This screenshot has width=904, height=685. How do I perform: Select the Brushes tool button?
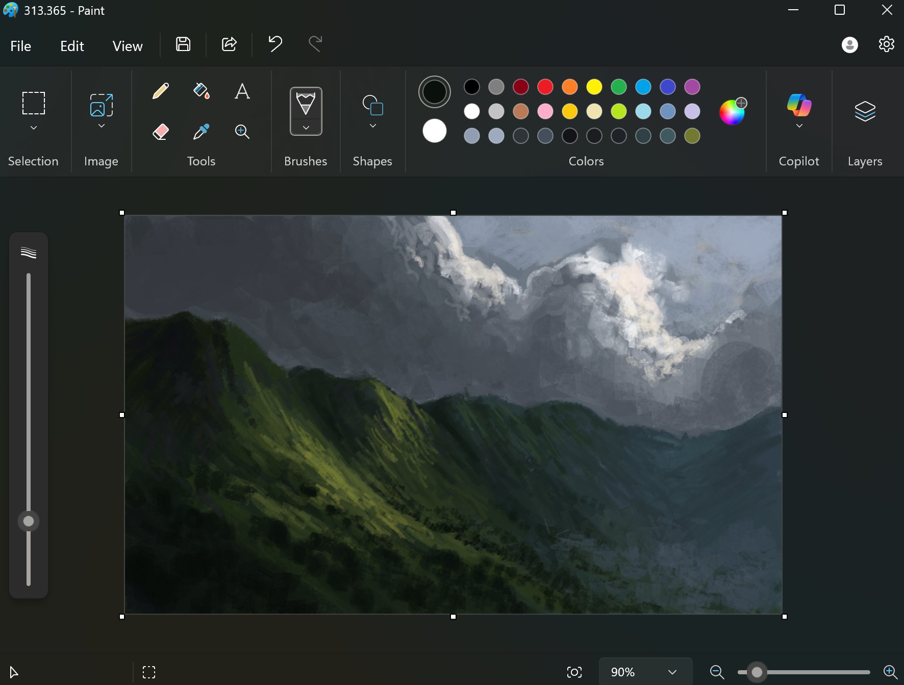(306, 103)
